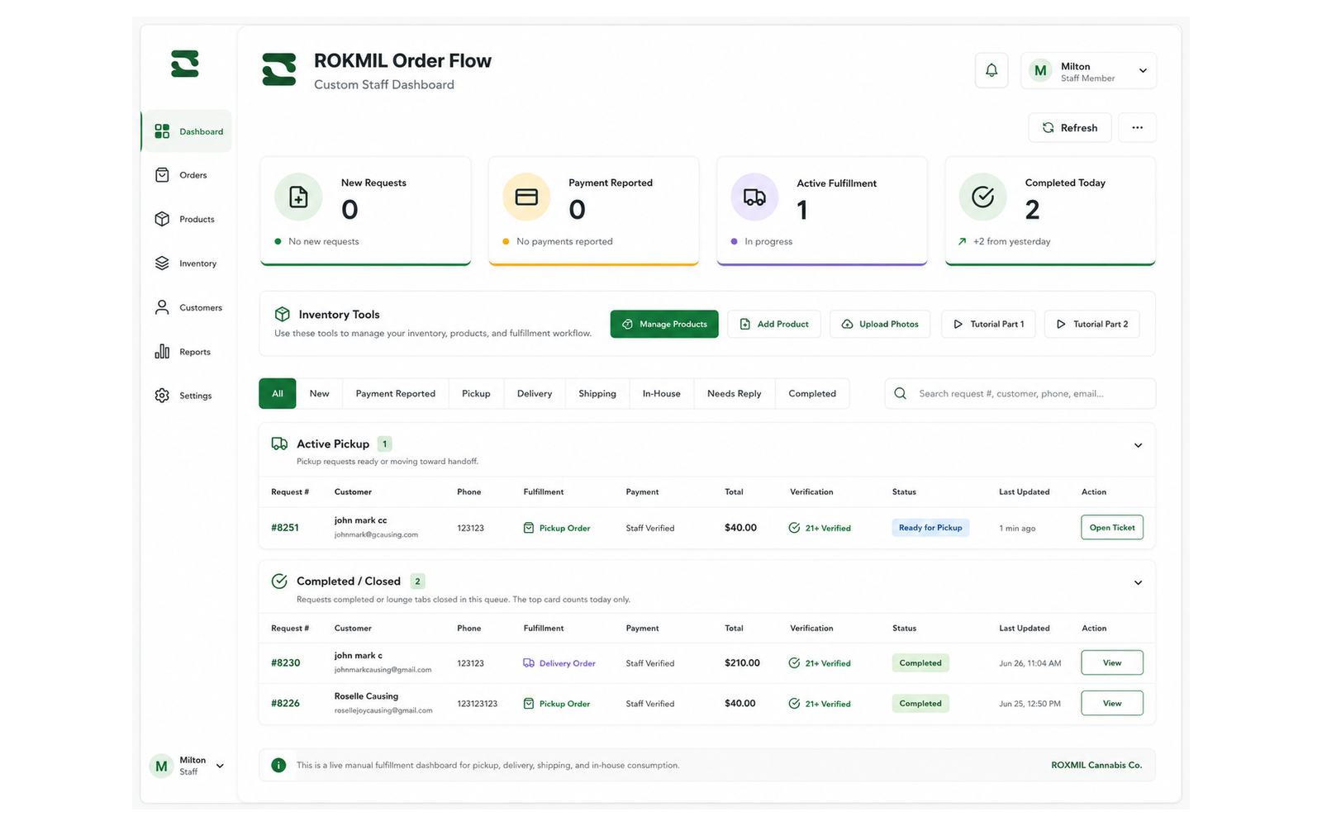Screen dimensions: 1322x826
Task: Click the info icon in the footer notice
Action: 279,765
